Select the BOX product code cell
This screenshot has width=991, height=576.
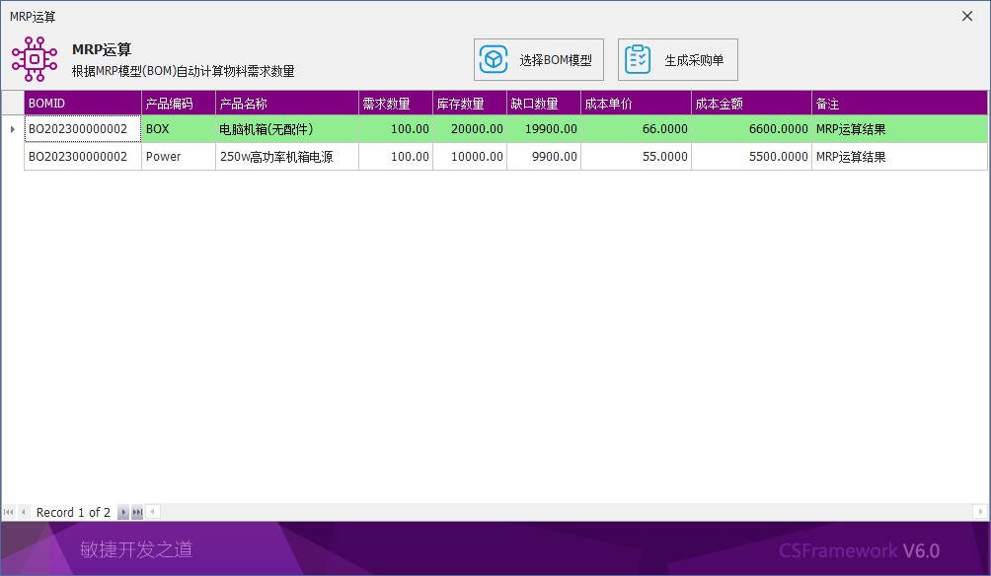pyautogui.click(x=179, y=129)
